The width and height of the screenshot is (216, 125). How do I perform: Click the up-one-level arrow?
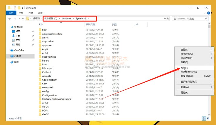[23, 19]
